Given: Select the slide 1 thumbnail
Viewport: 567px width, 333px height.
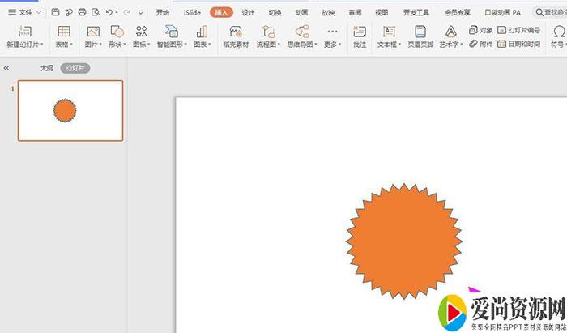Looking at the screenshot, I should point(70,110).
